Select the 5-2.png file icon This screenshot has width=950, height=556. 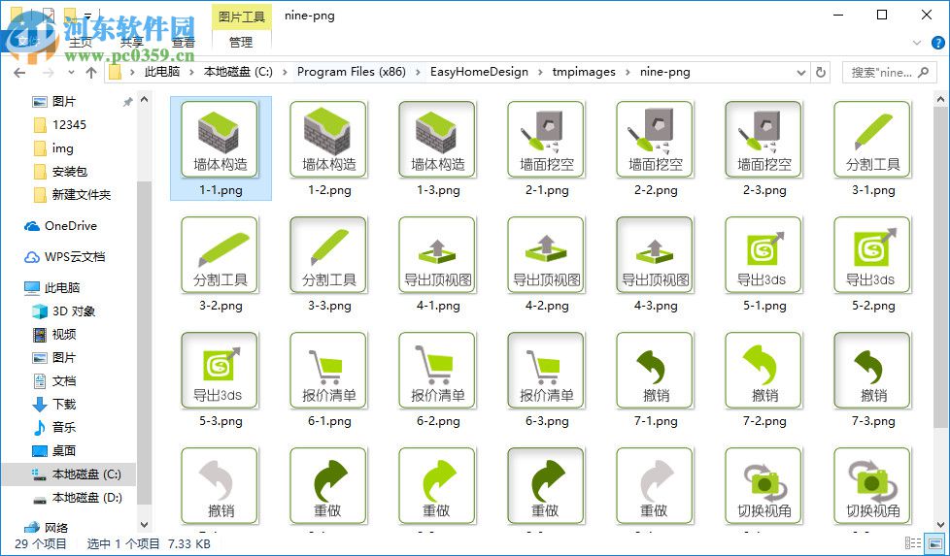[873, 254]
